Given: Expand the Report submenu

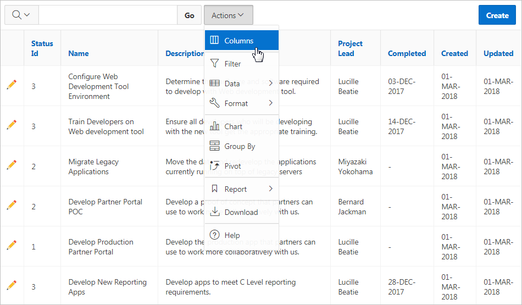Looking at the screenshot, I should [x=242, y=189].
